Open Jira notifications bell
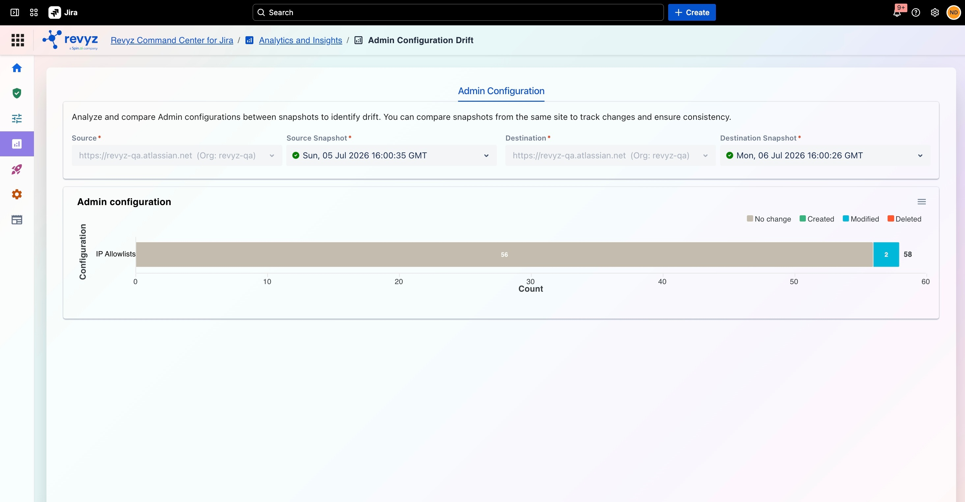This screenshot has width=965, height=502. click(897, 13)
